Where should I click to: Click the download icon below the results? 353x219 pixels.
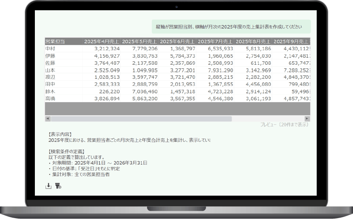(x=48, y=186)
